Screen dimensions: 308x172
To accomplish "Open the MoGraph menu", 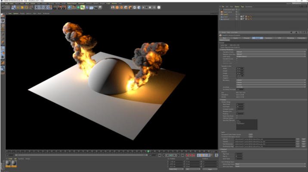I will (81, 3).
